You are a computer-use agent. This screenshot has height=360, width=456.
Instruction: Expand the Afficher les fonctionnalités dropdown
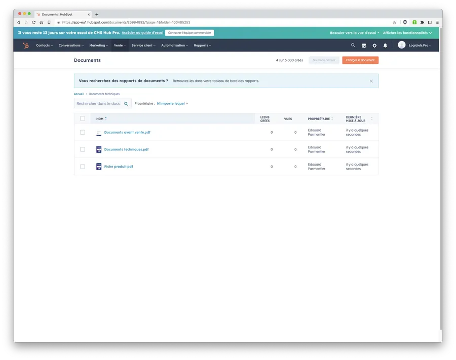pyautogui.click(x=407, y=33)
